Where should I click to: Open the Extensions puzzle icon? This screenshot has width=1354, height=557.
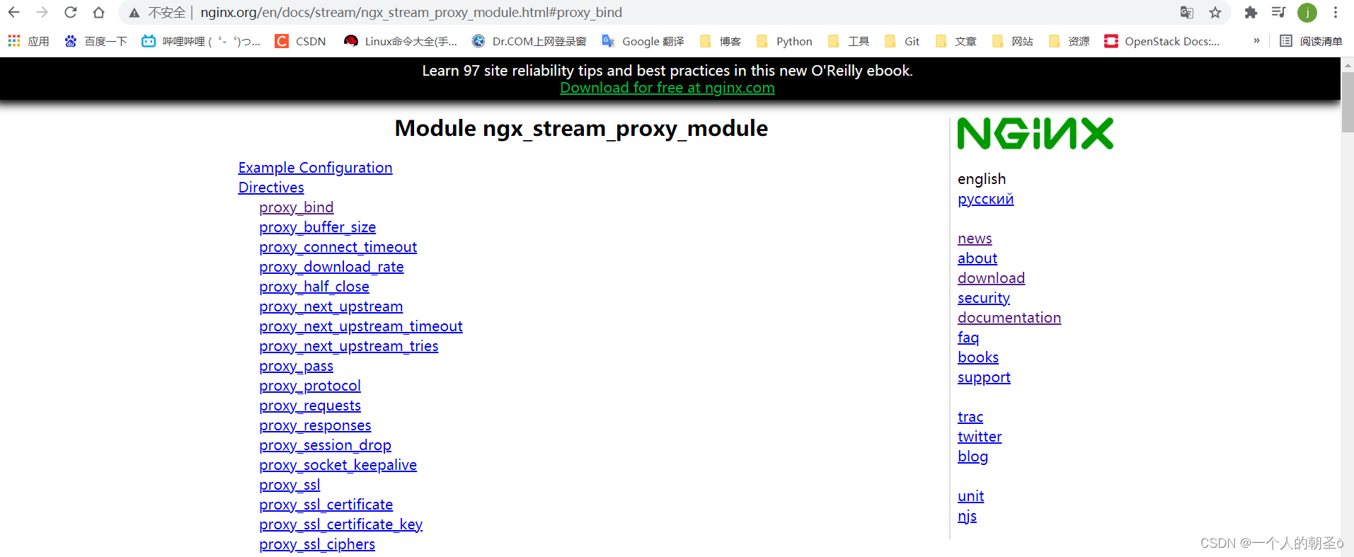pyautogui.click(x=1251, y=12)
